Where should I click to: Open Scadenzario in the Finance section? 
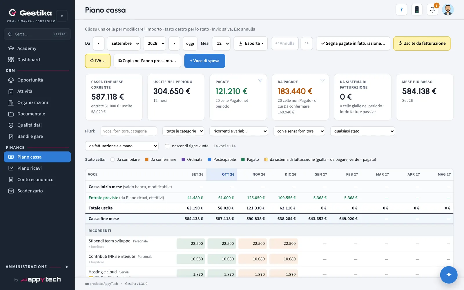click(37, 191)
